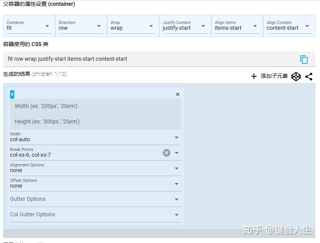Viewport: 320px width, 243px height.
Task: Expand the Alignment Options selector
Action: pos(177,168)
